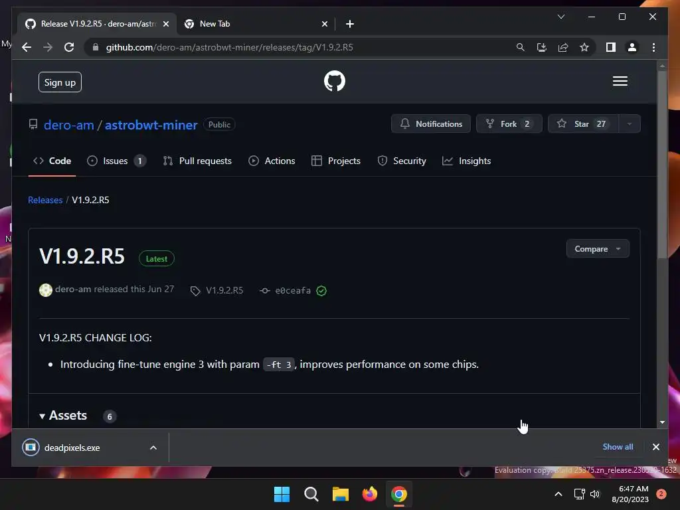Close the downloads bar

pyautogui.click(x=655, y=447)
